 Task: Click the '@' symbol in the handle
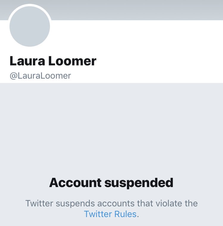[x=14, y=76]
